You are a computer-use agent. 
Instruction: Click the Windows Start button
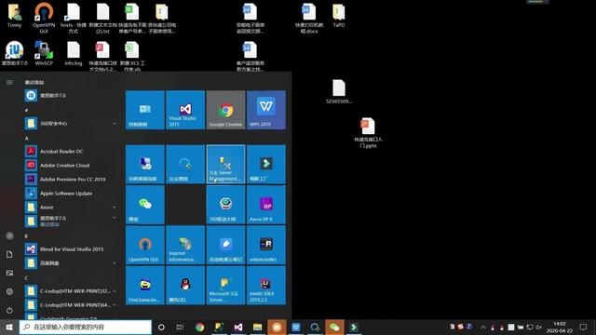click(9, 327)
